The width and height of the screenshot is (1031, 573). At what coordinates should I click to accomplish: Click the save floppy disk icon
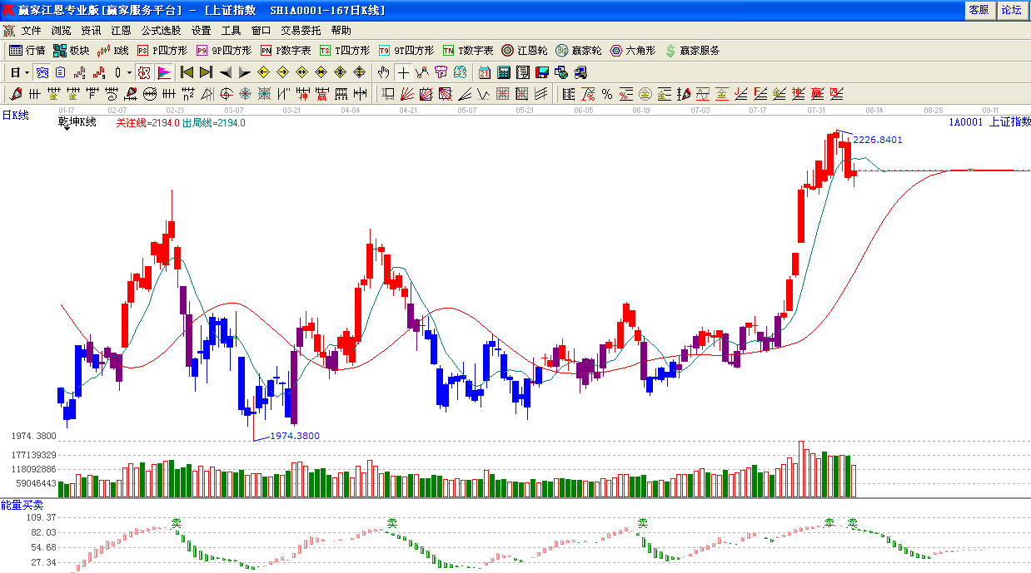pyautogui.click(x=542, y=72)
